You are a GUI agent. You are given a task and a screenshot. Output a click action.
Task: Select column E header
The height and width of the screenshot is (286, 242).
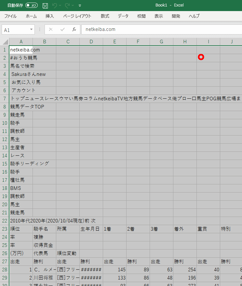click(x=115, y=42)
